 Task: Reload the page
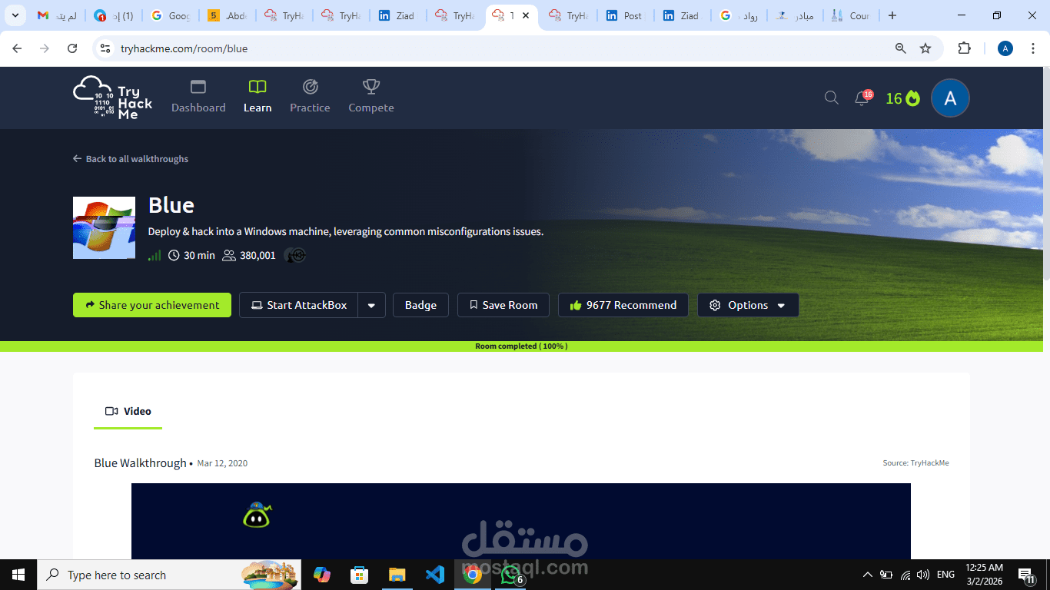click(x=72, y=48)
